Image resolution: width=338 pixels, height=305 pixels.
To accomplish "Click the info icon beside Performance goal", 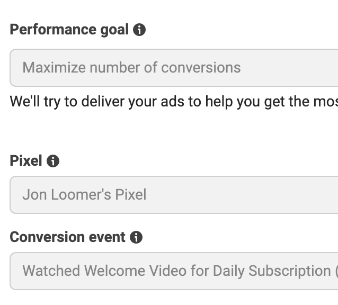I will point(139,30).
